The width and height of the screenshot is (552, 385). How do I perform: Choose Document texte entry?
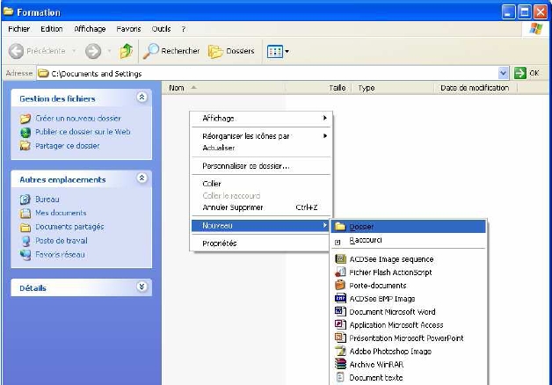tap(409, 378)
